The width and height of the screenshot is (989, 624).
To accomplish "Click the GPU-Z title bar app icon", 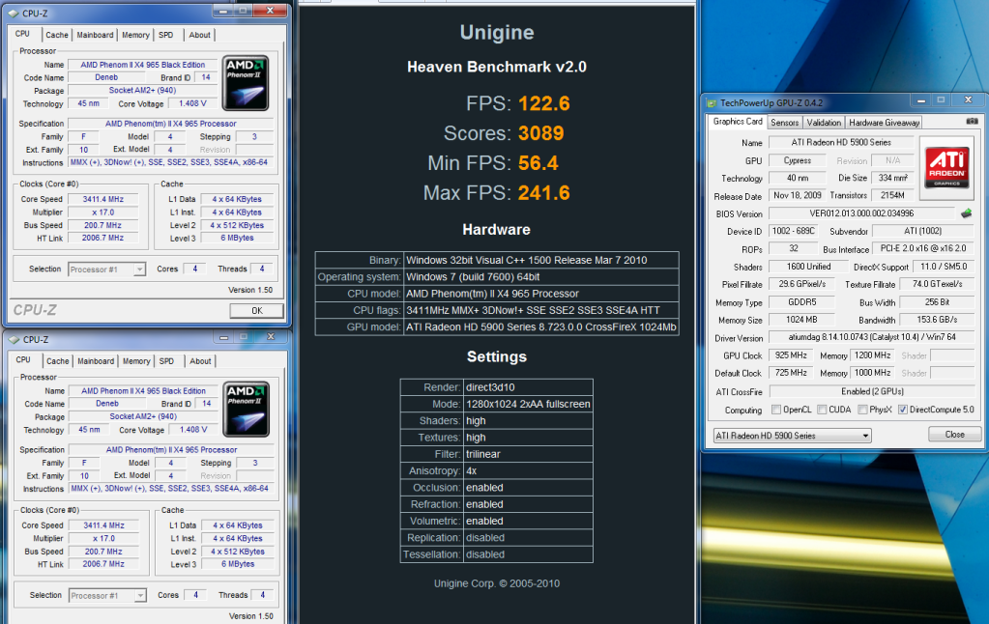I will 712,102.
